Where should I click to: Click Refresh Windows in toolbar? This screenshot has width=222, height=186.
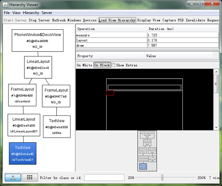[x=66, y=20]
